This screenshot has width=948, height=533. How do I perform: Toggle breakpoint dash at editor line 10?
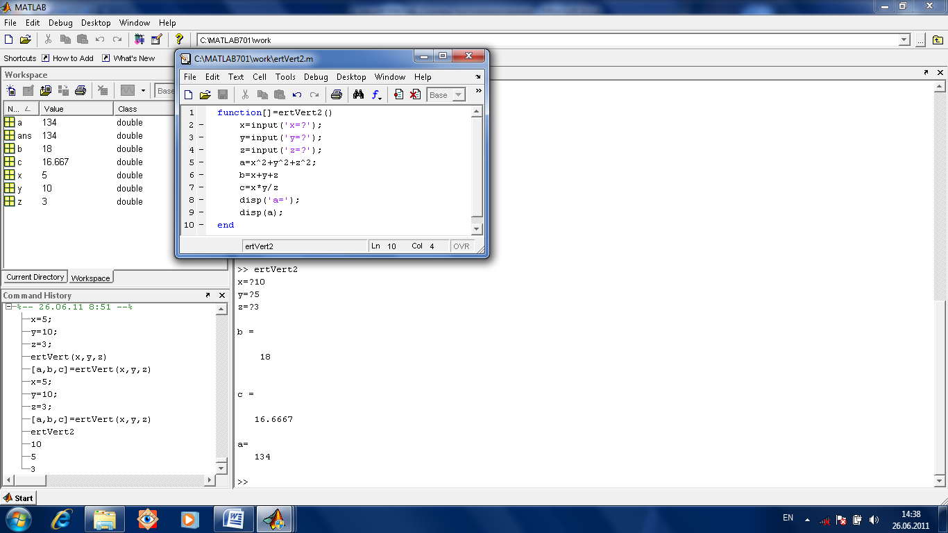tap(201, 225)
